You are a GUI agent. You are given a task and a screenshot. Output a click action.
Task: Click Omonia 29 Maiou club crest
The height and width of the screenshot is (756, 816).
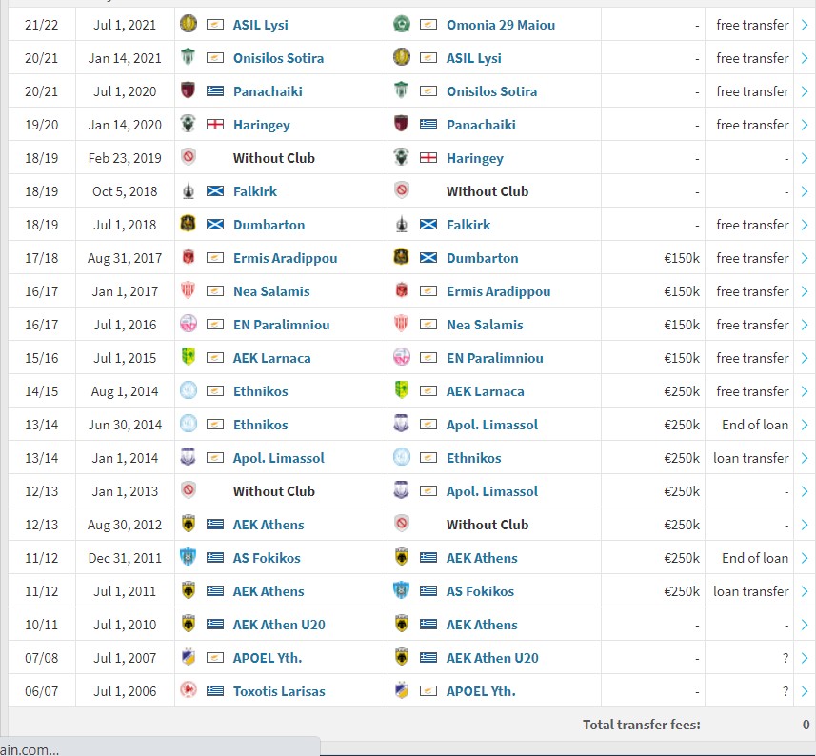(x=401, y=24)
